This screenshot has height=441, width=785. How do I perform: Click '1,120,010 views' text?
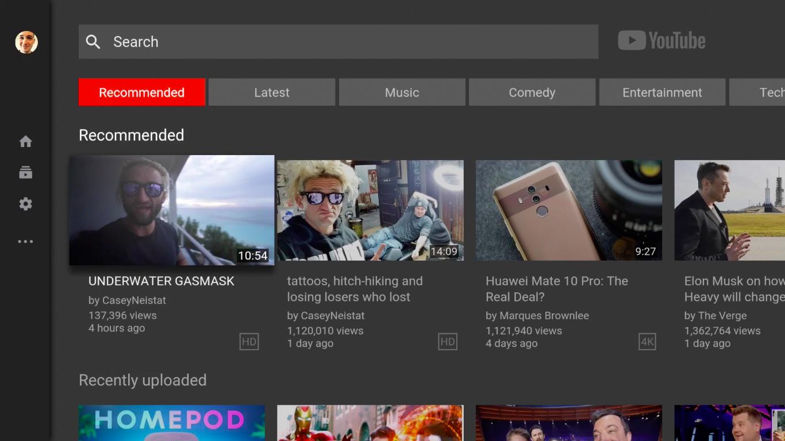click(x=325, y=331)
